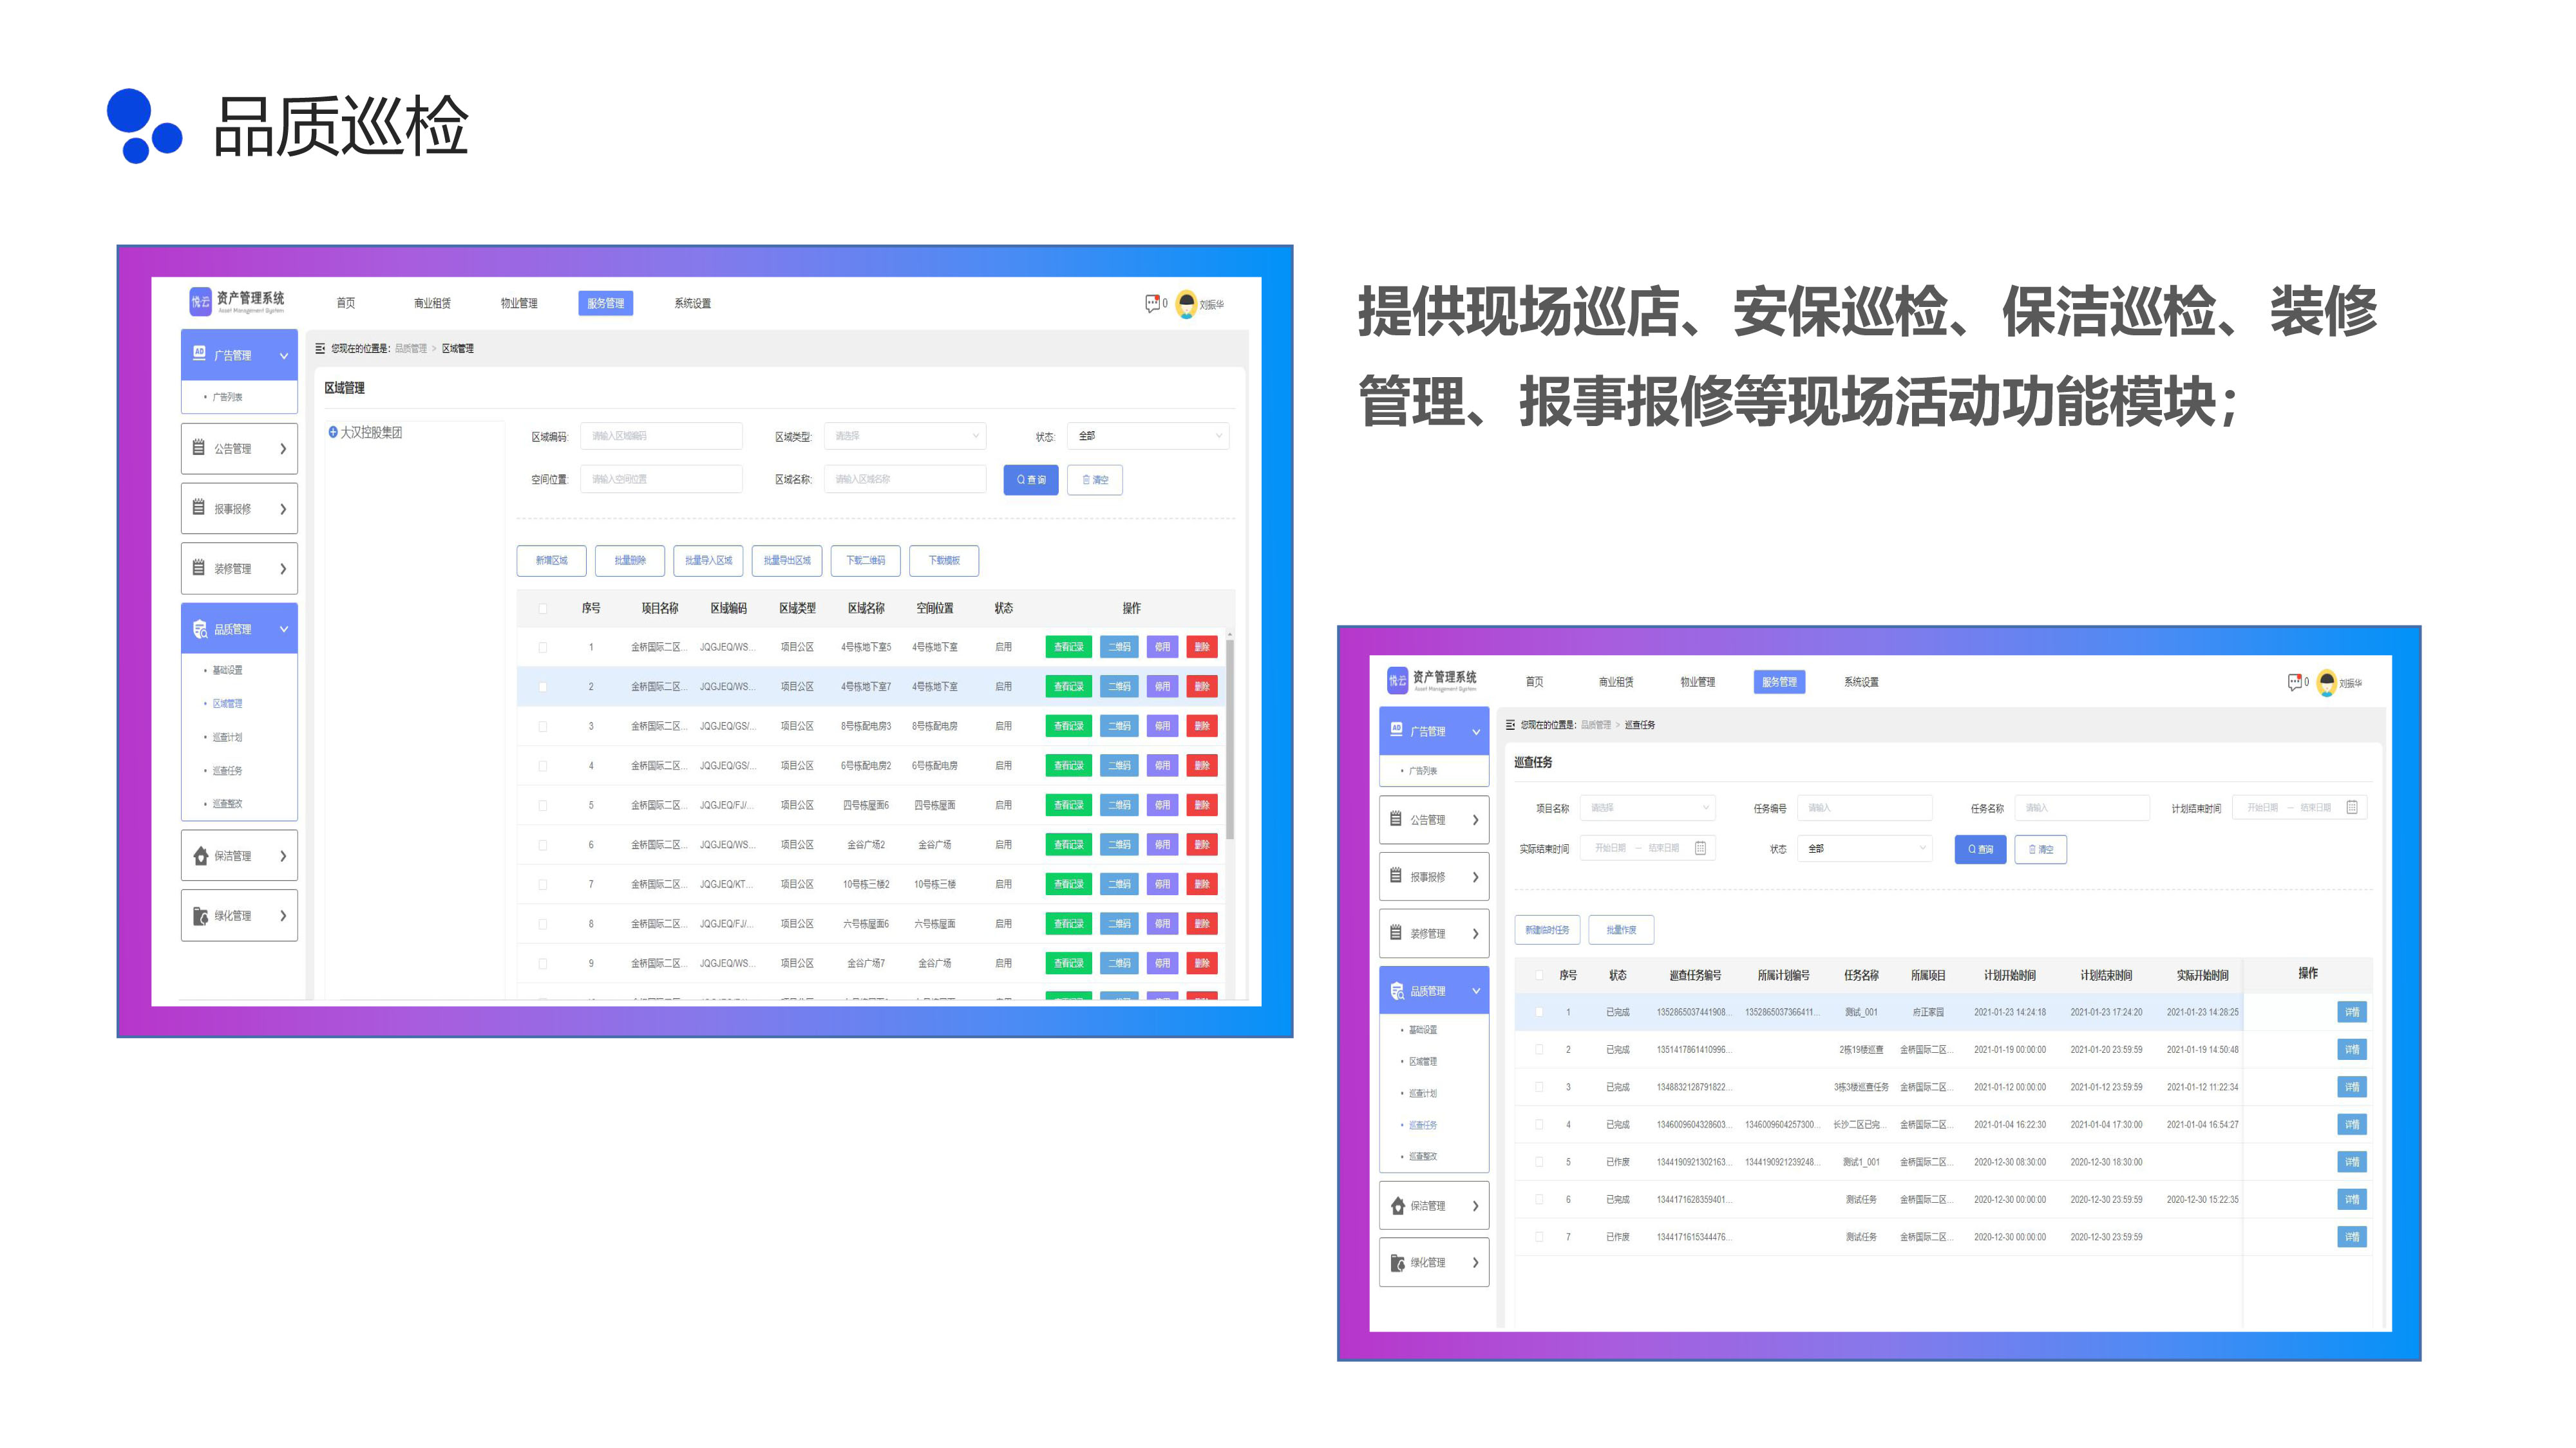2576x1448 pixels.
Task: Check the row 1 checkbox for 4号栋地下室5
Action: tap(543, 647)
